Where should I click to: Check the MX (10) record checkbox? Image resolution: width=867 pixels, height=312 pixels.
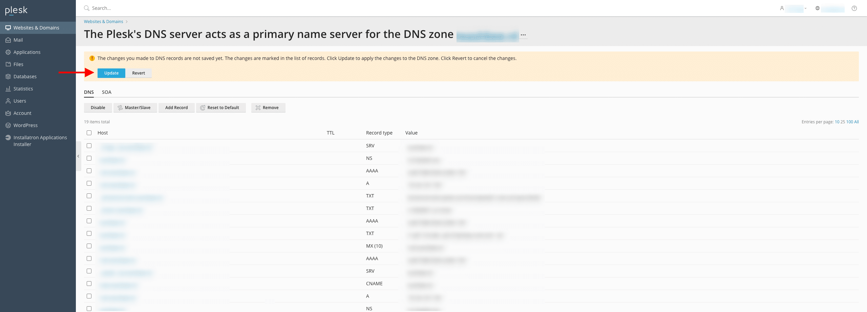[89, 246]
